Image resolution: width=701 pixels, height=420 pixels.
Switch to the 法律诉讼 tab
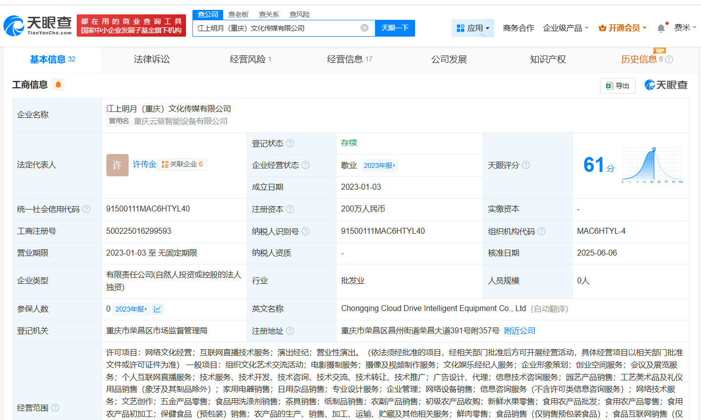(152, 59)
